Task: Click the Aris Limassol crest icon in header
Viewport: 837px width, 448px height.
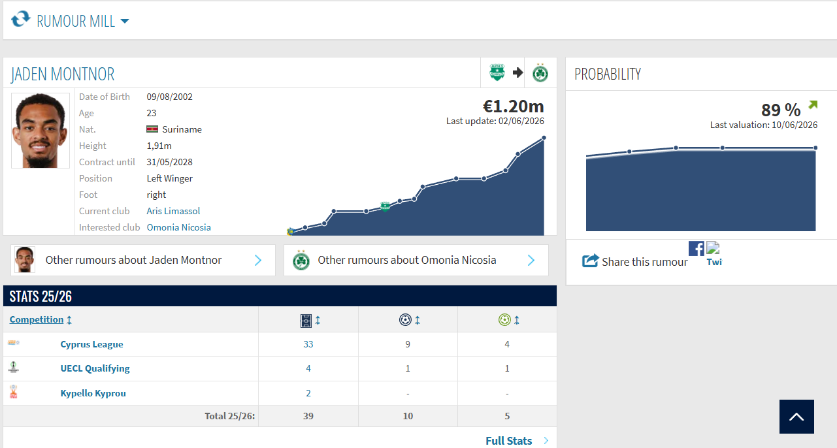Action: tap(497, 72)
